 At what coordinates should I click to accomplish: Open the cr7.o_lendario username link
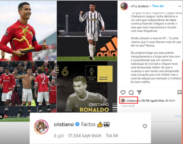click(x=140, y=6)
